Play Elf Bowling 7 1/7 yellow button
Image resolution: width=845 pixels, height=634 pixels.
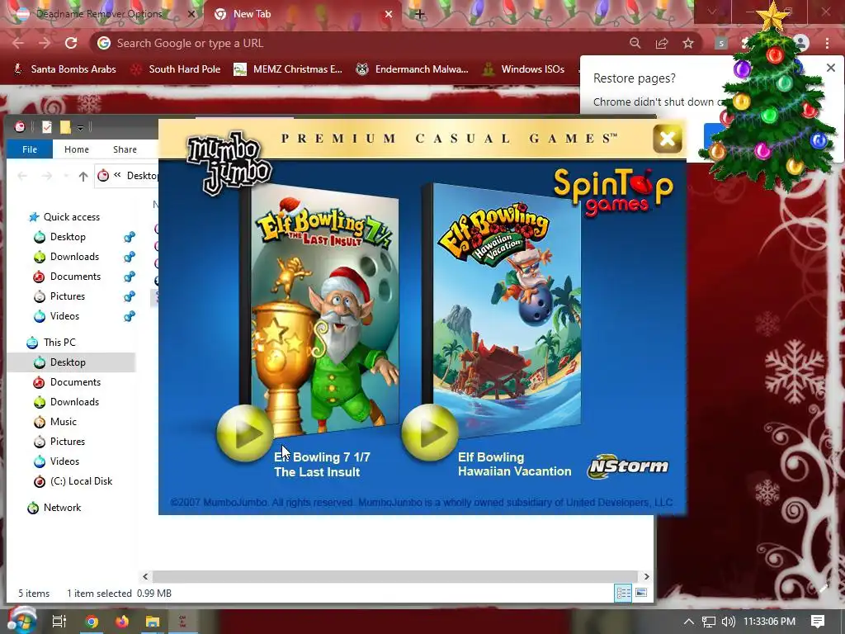point(244,433)
